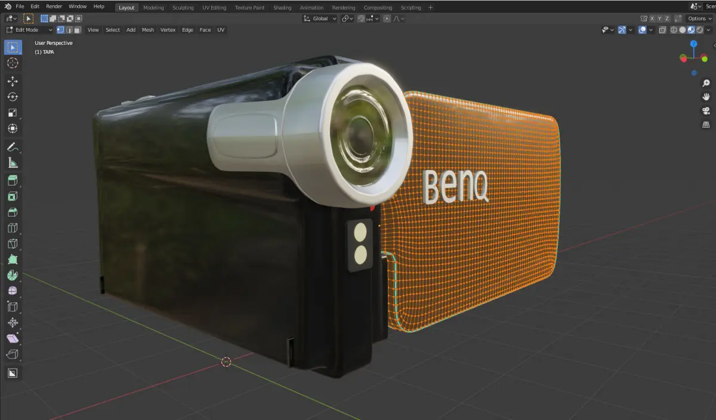Open the editor type dropdown
The height and width of the screenshot is (420, 716).
11,18
